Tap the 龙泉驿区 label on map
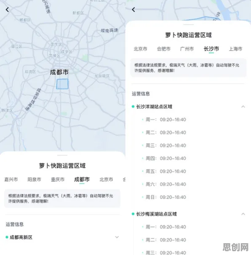Screen dimensions: 251x255 [x=102, y=76]
